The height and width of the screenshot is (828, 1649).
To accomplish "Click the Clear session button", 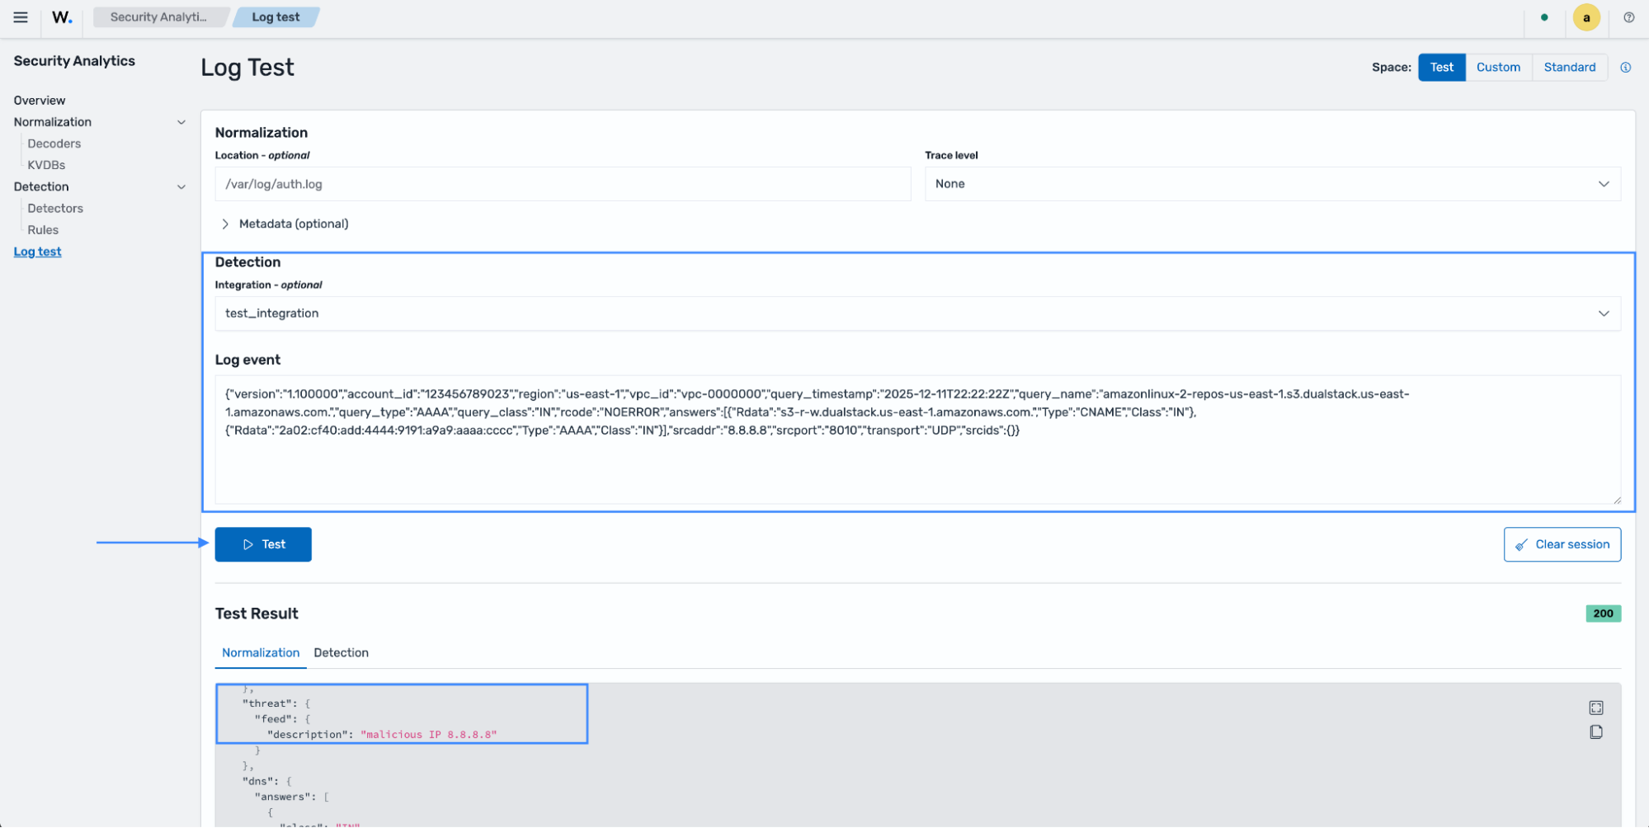I will 1562,544.
